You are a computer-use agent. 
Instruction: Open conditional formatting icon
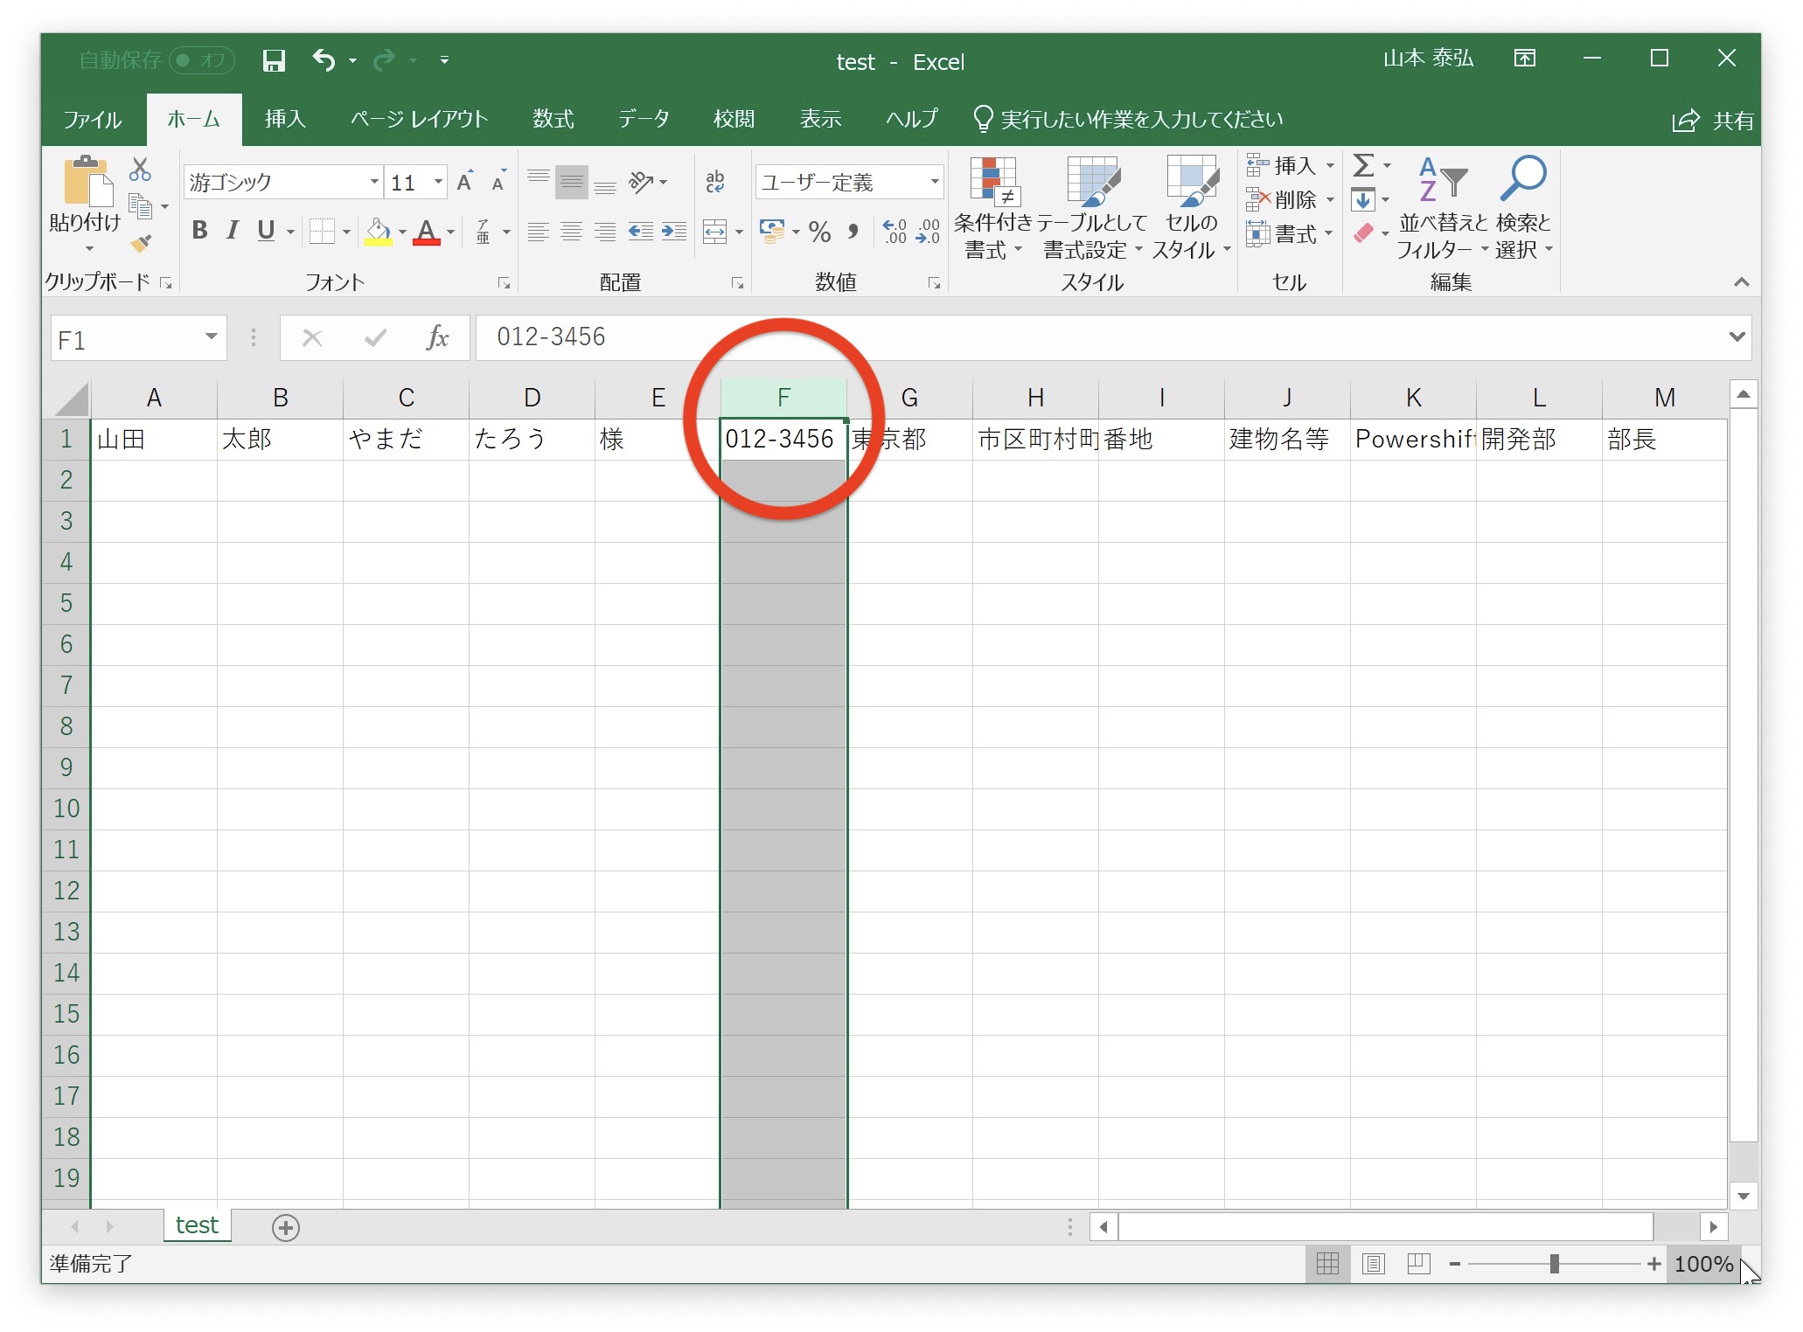coord(992,182)
